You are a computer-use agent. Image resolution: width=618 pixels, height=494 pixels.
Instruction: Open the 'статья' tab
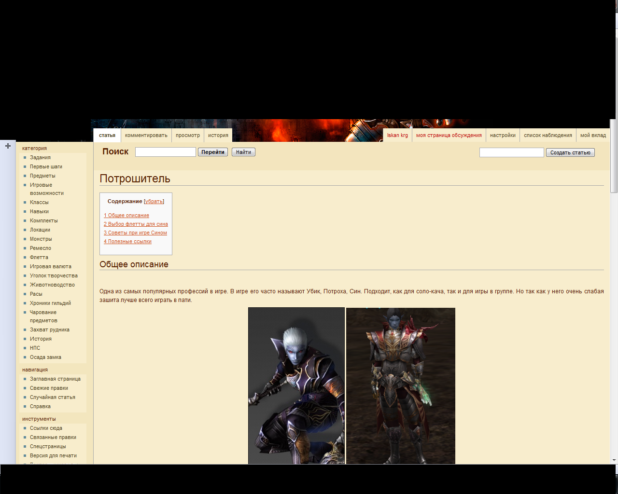coord(107,135)
